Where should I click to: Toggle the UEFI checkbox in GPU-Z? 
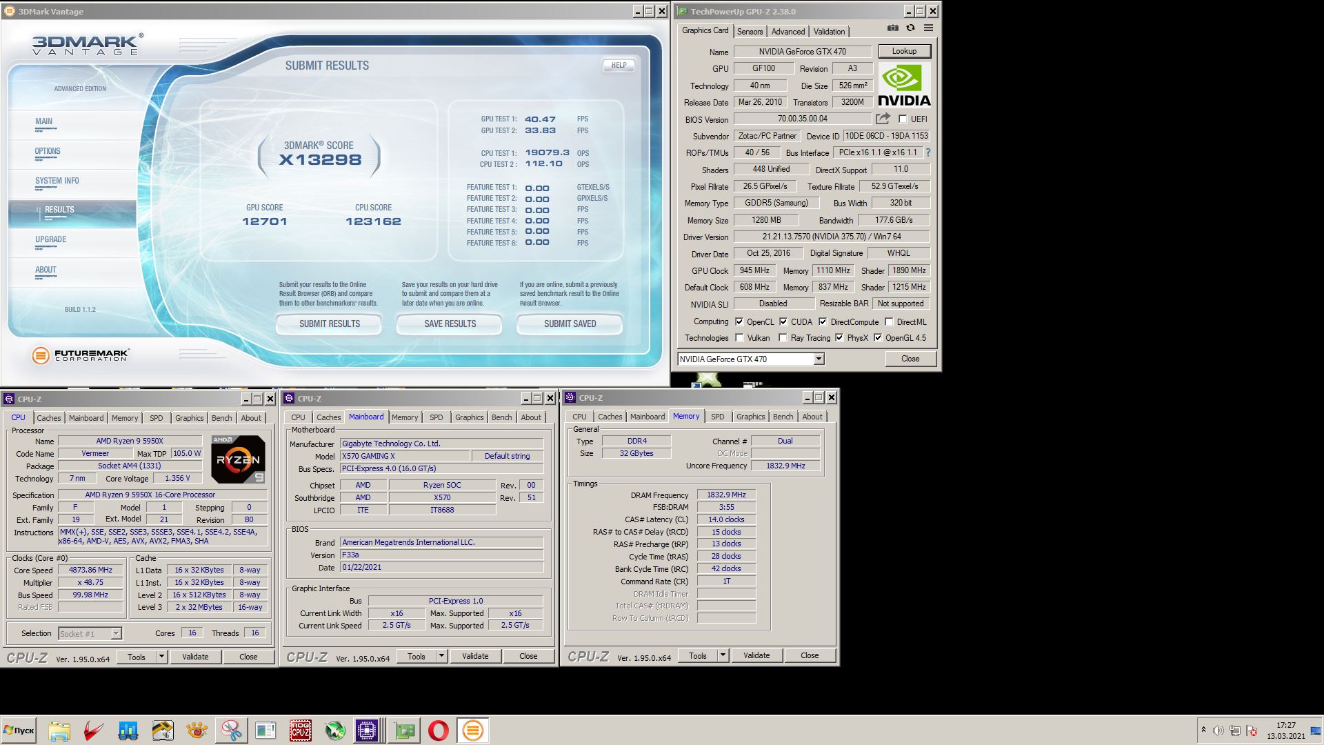tap(903, 119)
